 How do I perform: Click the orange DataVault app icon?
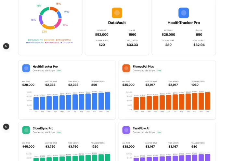[x=117, y=13]
